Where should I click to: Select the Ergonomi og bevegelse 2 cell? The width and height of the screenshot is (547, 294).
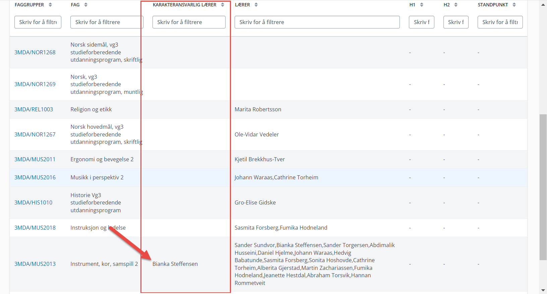(x=102, y=159)
